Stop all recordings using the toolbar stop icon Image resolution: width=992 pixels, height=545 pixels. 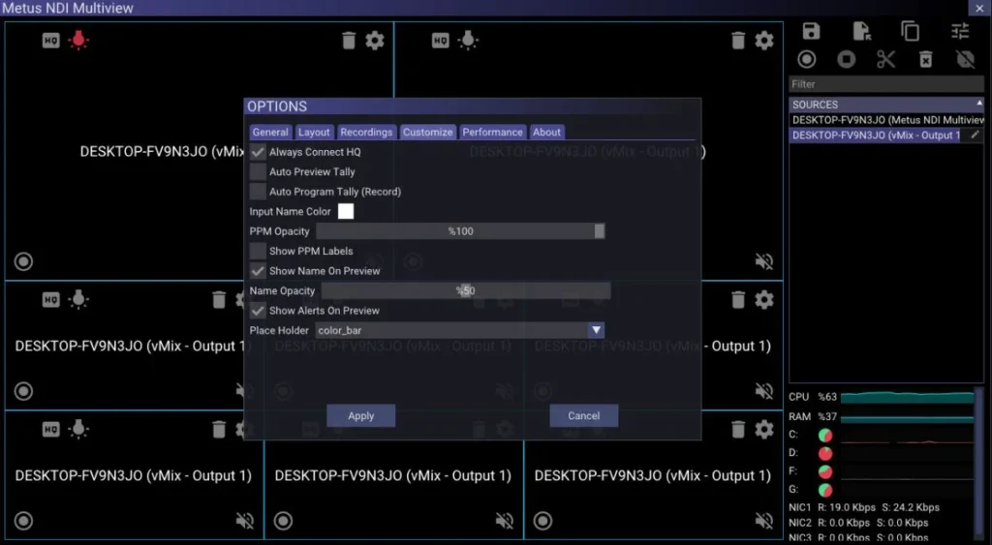click(x=846, y=59)
